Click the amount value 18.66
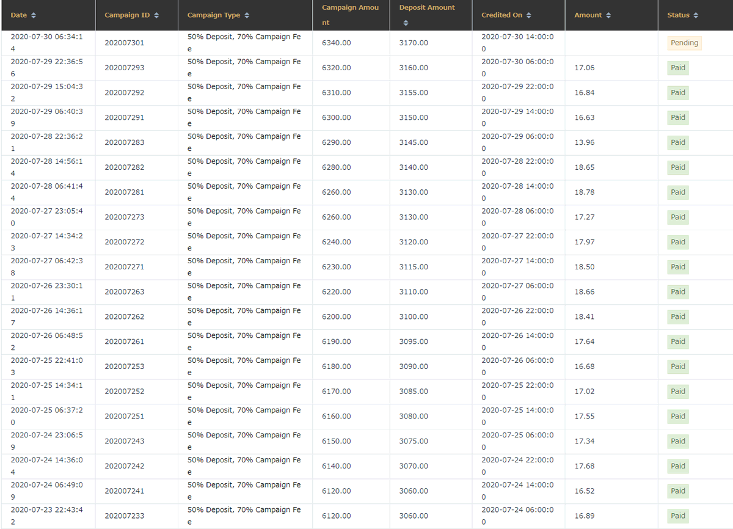 coord(585,292)
